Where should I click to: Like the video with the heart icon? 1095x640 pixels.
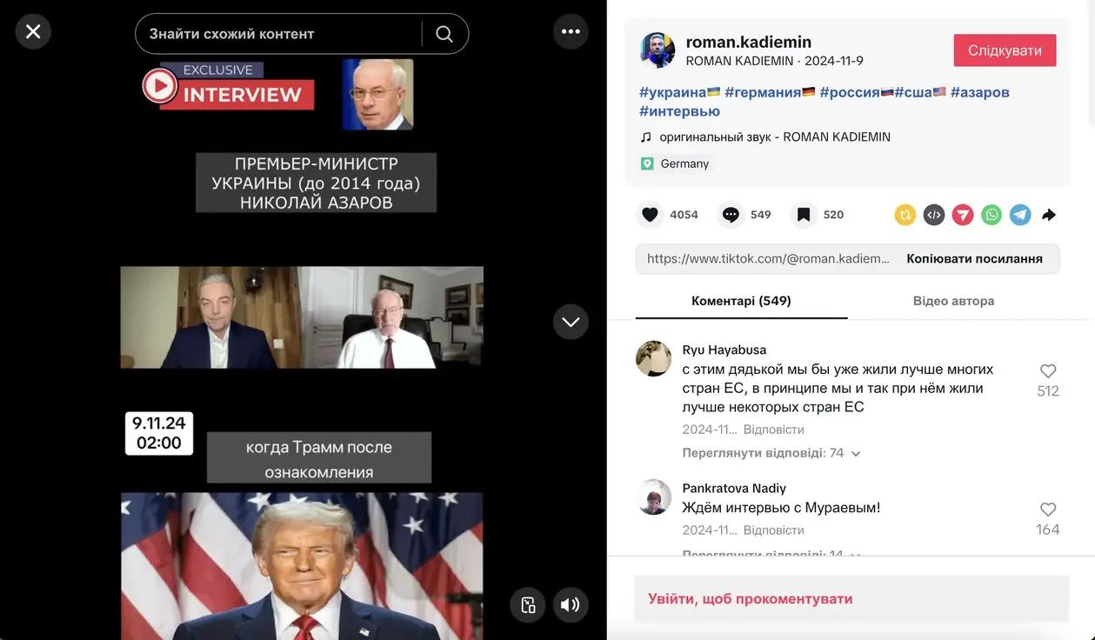650,215
